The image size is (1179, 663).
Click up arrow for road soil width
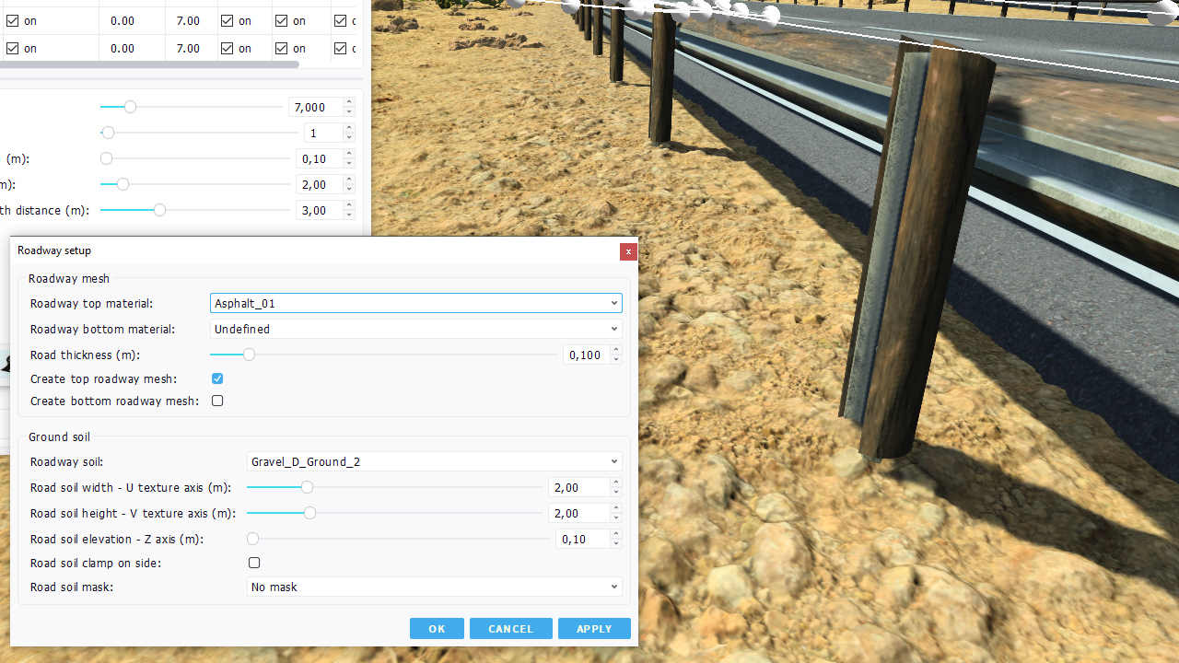point(615,483)
